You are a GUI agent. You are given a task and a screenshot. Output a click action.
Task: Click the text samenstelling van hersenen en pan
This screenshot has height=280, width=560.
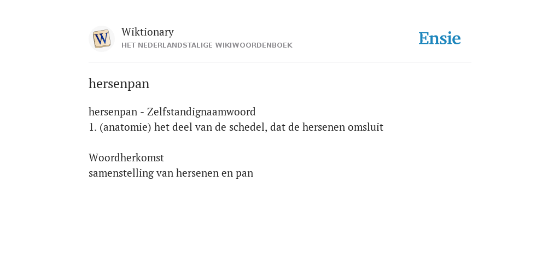[171, 173]
